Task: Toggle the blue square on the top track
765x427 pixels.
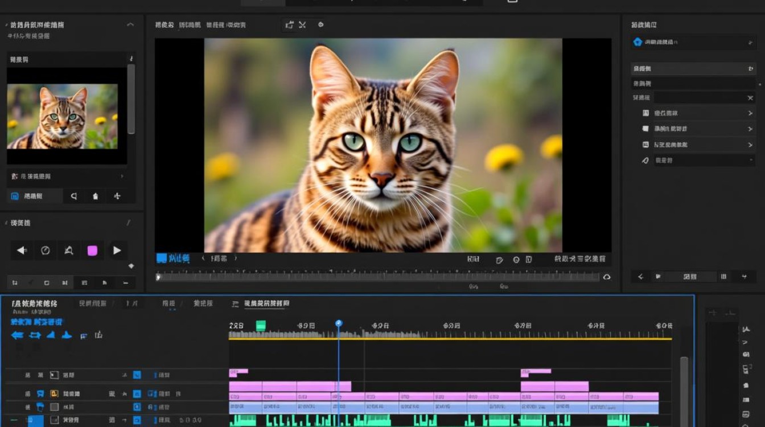Action: [x=137, y=375]
